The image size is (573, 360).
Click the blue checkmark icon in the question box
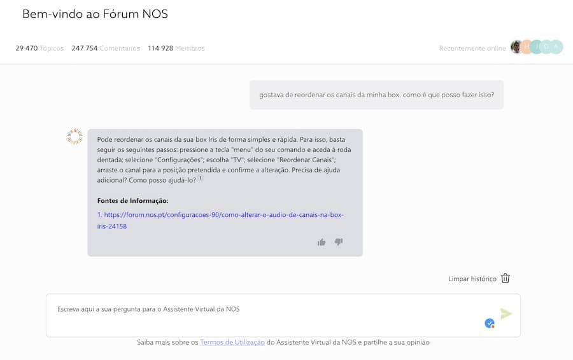click(490, 323)
